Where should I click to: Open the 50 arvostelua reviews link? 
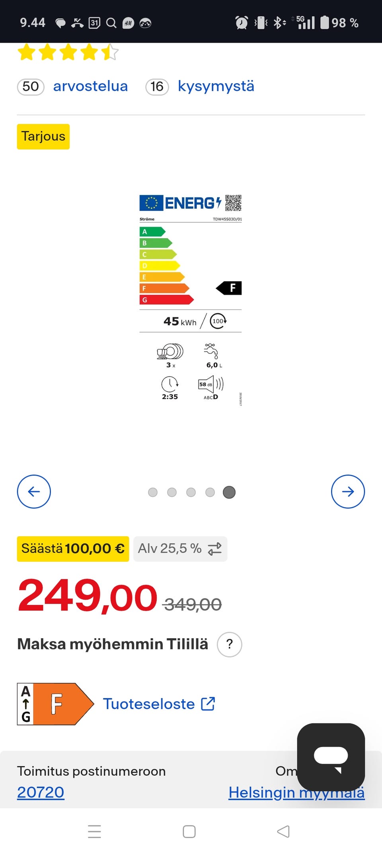pos(90,86)
